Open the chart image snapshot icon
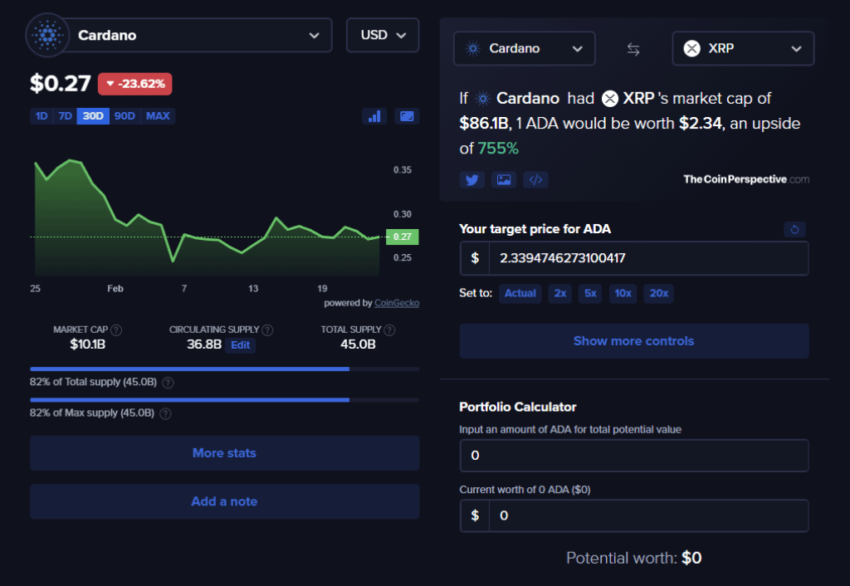The height and width of the screenshot is (586, 850). coord(407,116)
